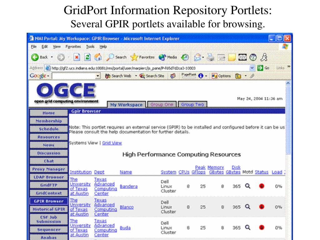Click the page scrollbar up arrow

(288, 83)
